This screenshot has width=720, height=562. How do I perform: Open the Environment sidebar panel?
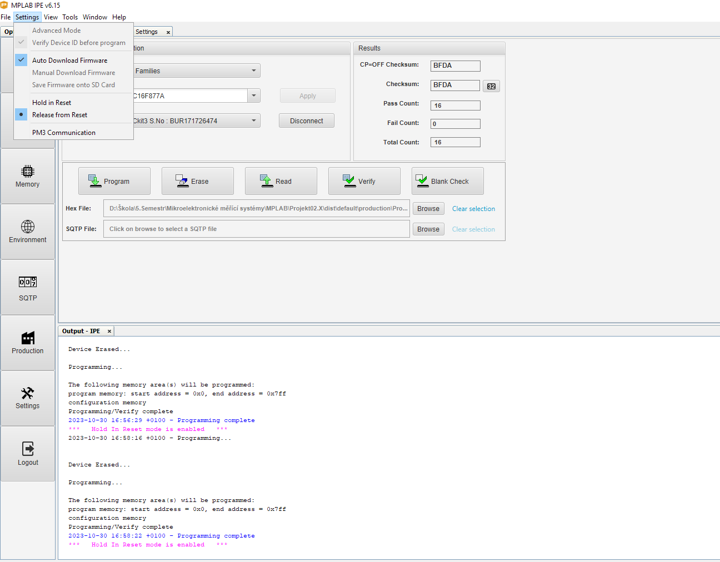click(x=28, y=232)
